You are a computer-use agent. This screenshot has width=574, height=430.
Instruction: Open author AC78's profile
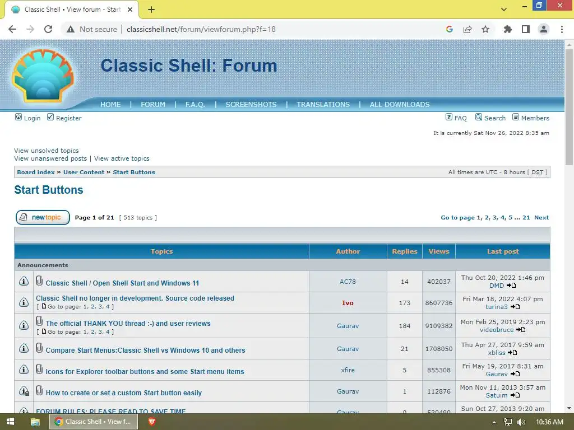click(x=348, y=282)
